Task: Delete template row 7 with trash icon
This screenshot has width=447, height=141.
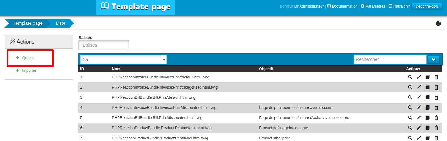Action: point(436,138)
